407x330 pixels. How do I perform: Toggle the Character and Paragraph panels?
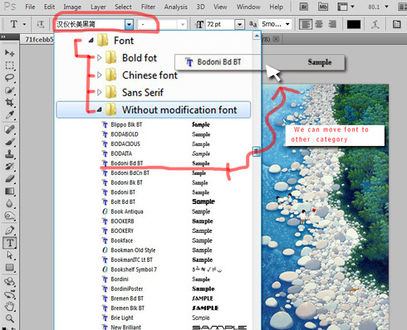tap(397, 24)
